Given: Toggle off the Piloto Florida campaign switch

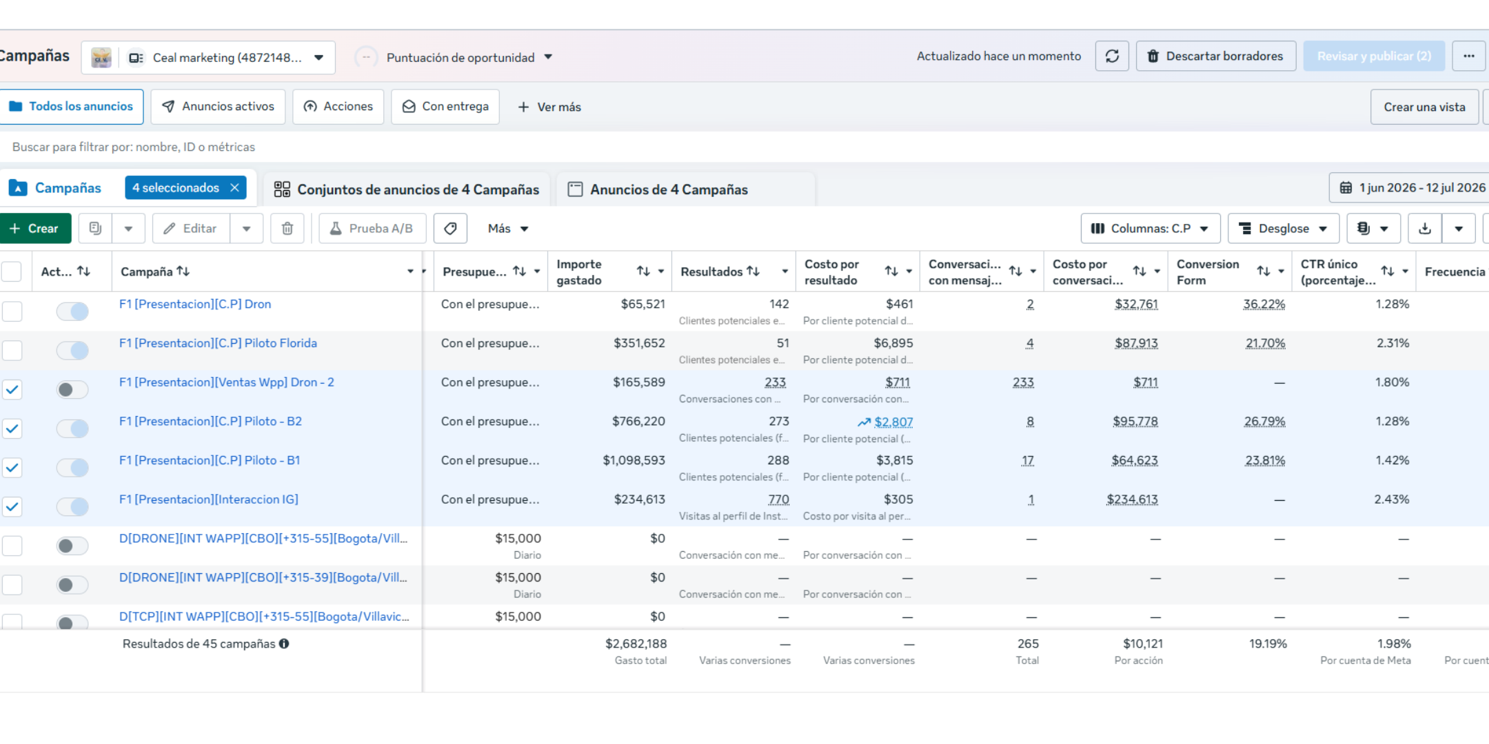Looking at the screenshot, I should tap(72, 351).
